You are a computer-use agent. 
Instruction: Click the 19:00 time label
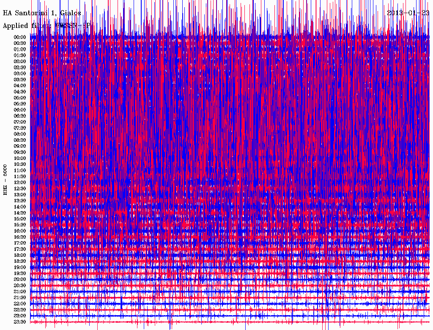point(20,267)
